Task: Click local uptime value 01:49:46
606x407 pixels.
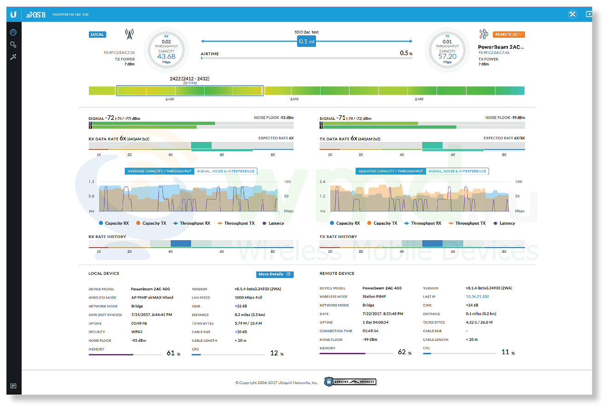Action: (x=139, y=323)
